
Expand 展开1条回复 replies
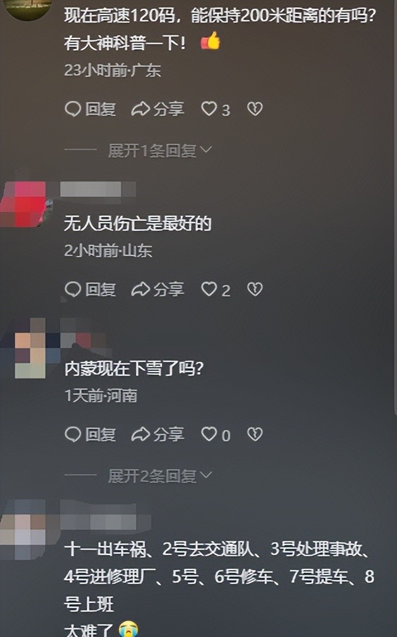coord(159,150)
